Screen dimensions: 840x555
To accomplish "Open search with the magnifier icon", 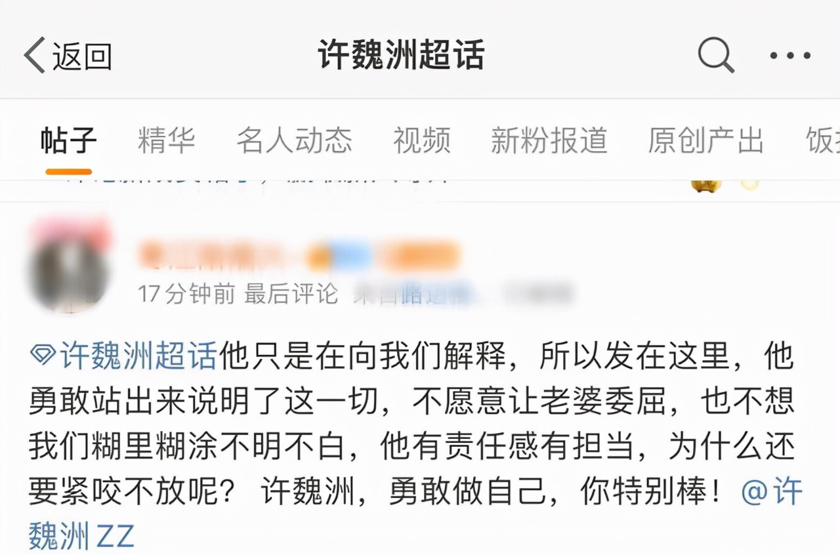I will pyautogui.click(x=715, y=55).
